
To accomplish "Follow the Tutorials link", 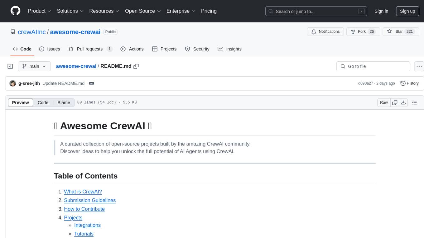I will [x=84, y=234].
